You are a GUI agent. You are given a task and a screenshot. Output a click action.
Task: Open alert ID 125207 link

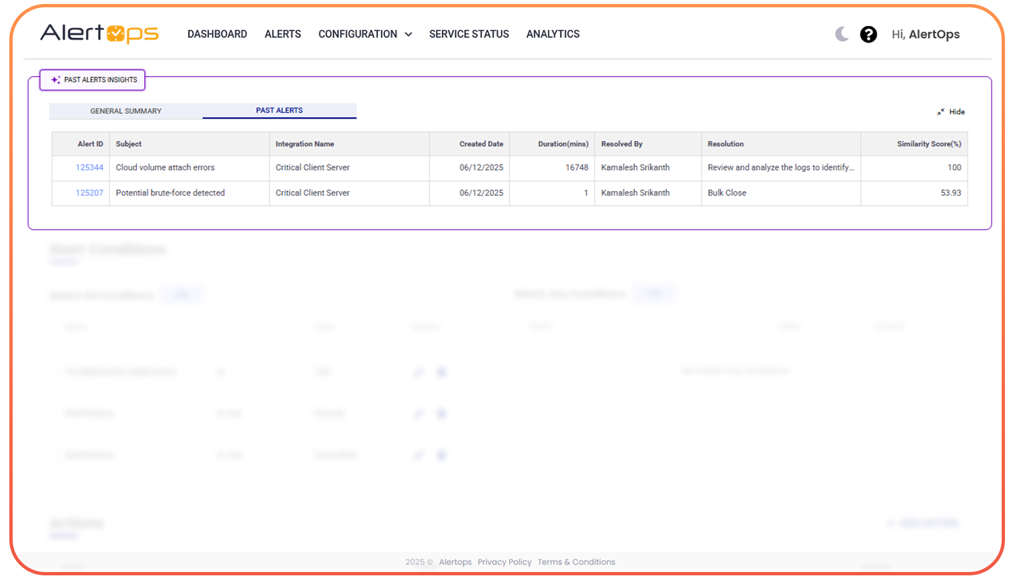coord(89,193)
